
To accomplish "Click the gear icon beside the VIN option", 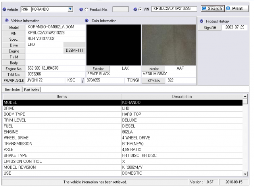I will coord(135,9).
